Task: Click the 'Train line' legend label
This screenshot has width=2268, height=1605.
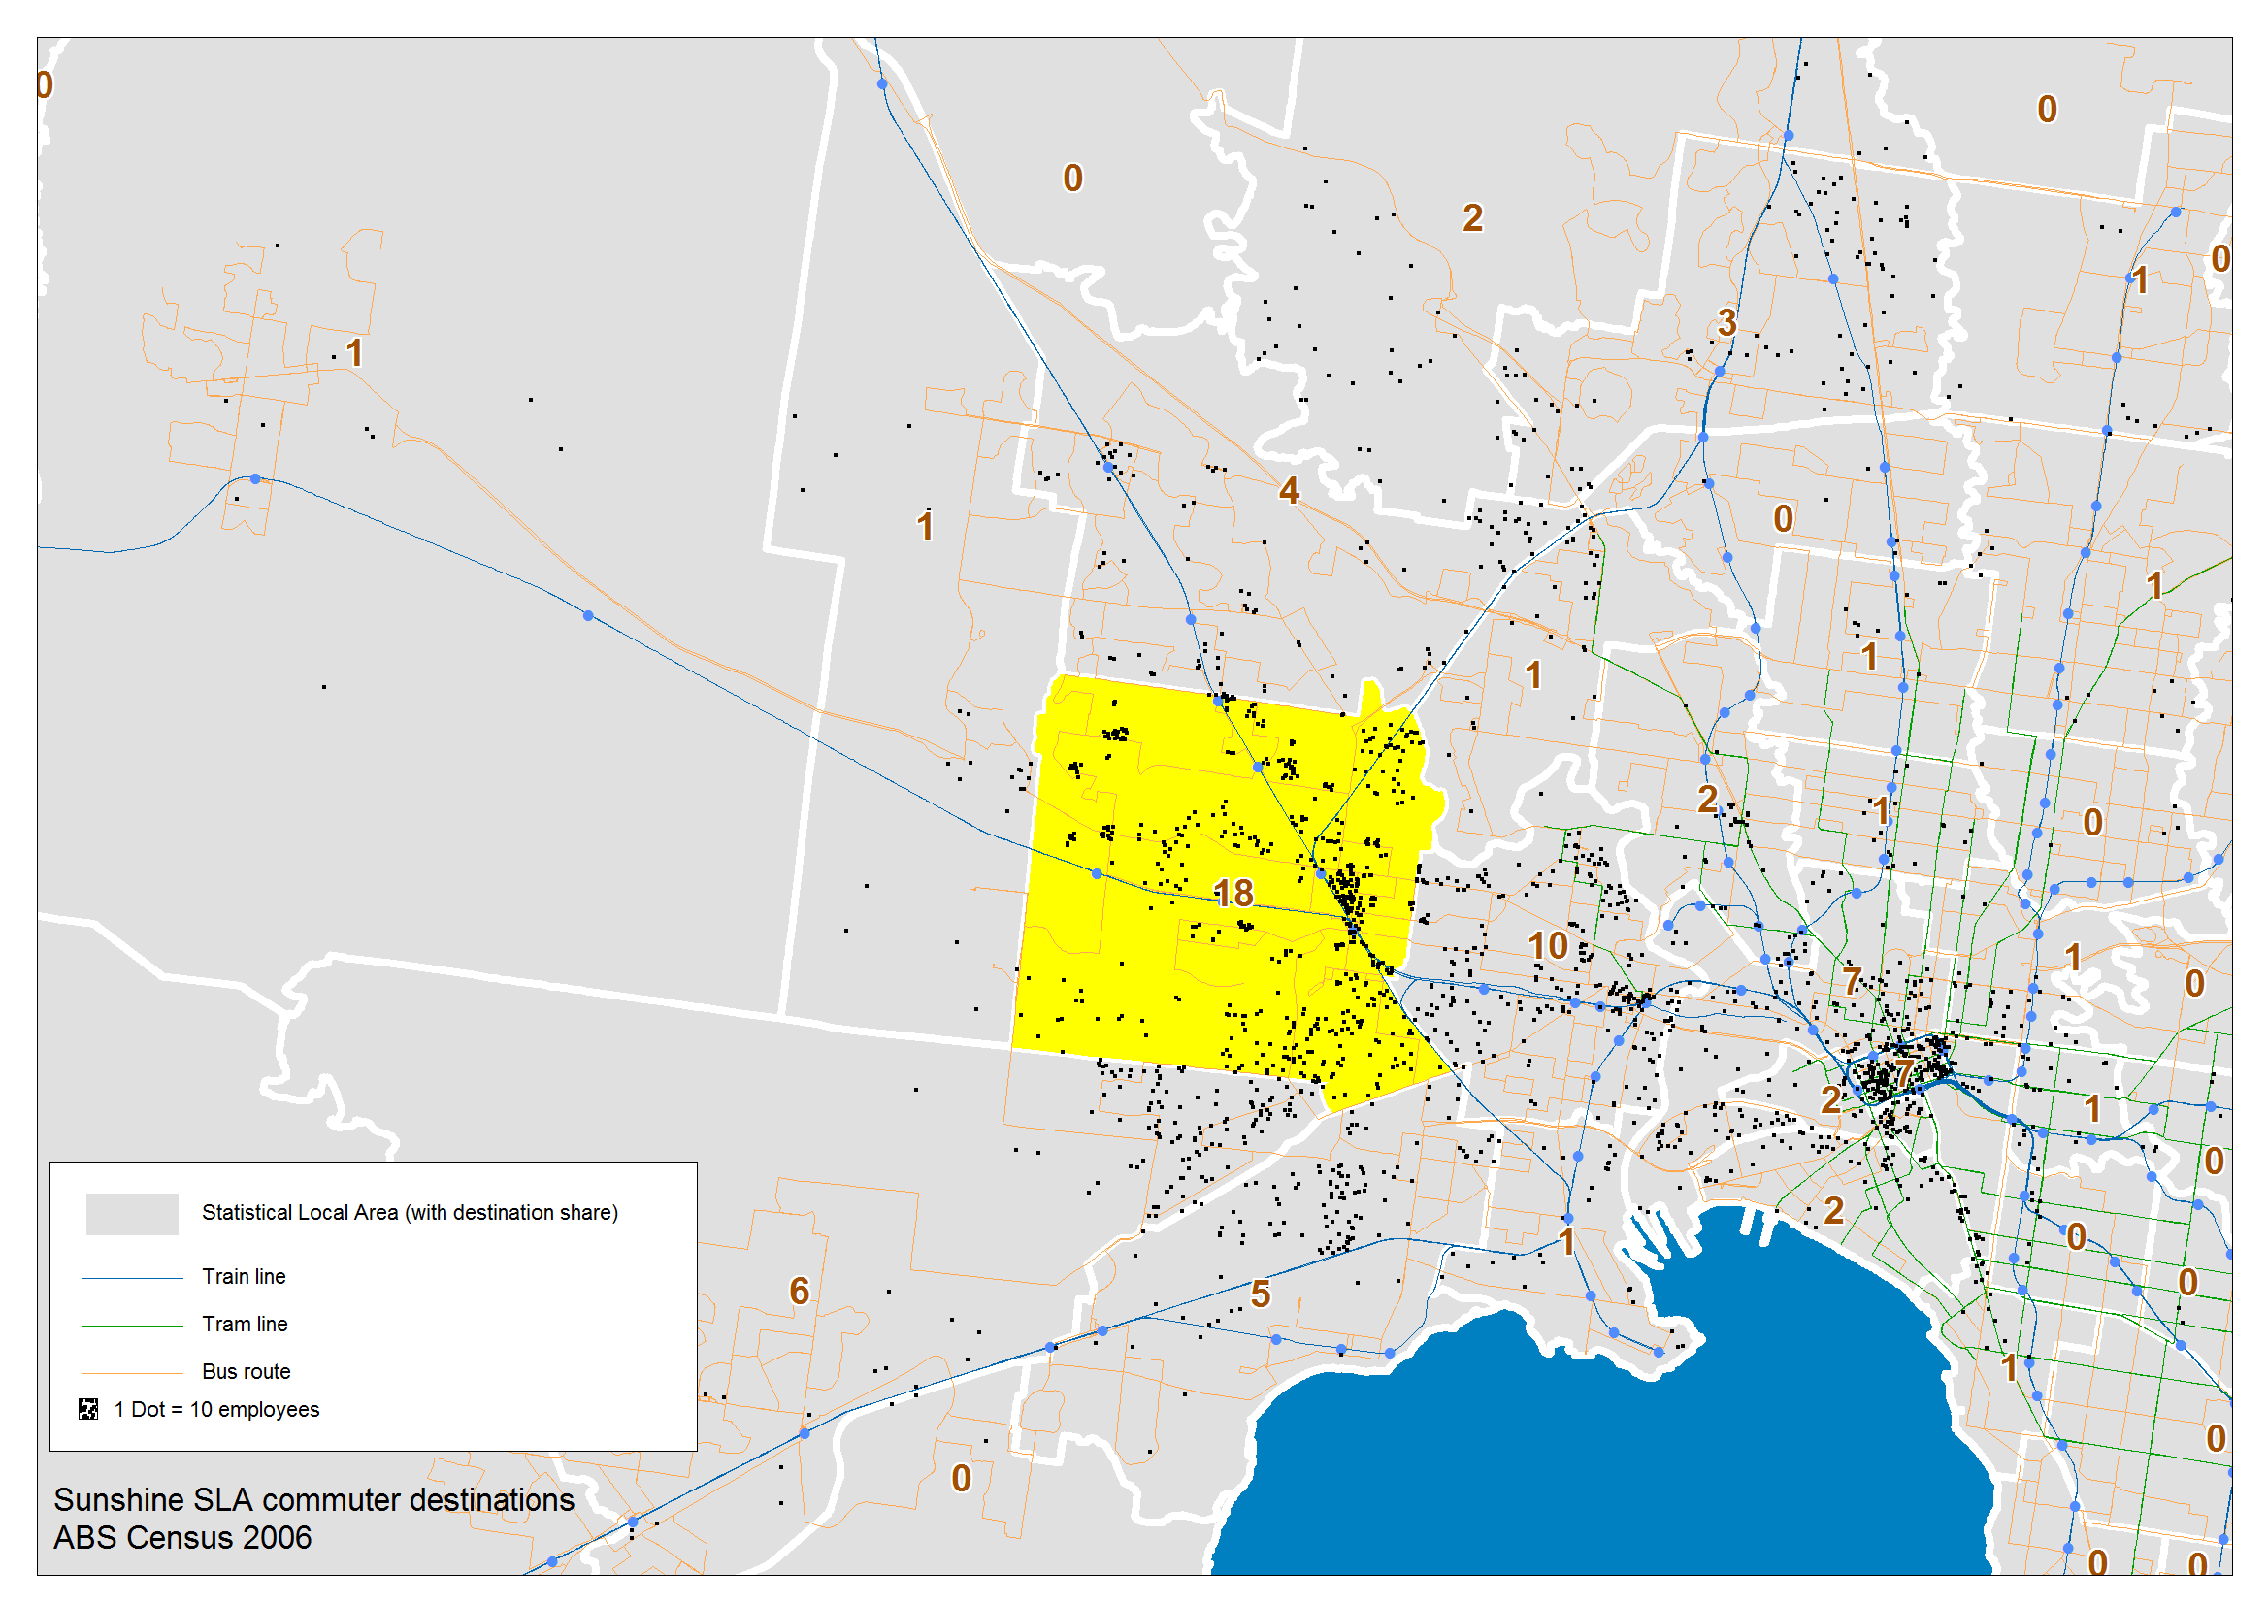Action: point(244,1277)
